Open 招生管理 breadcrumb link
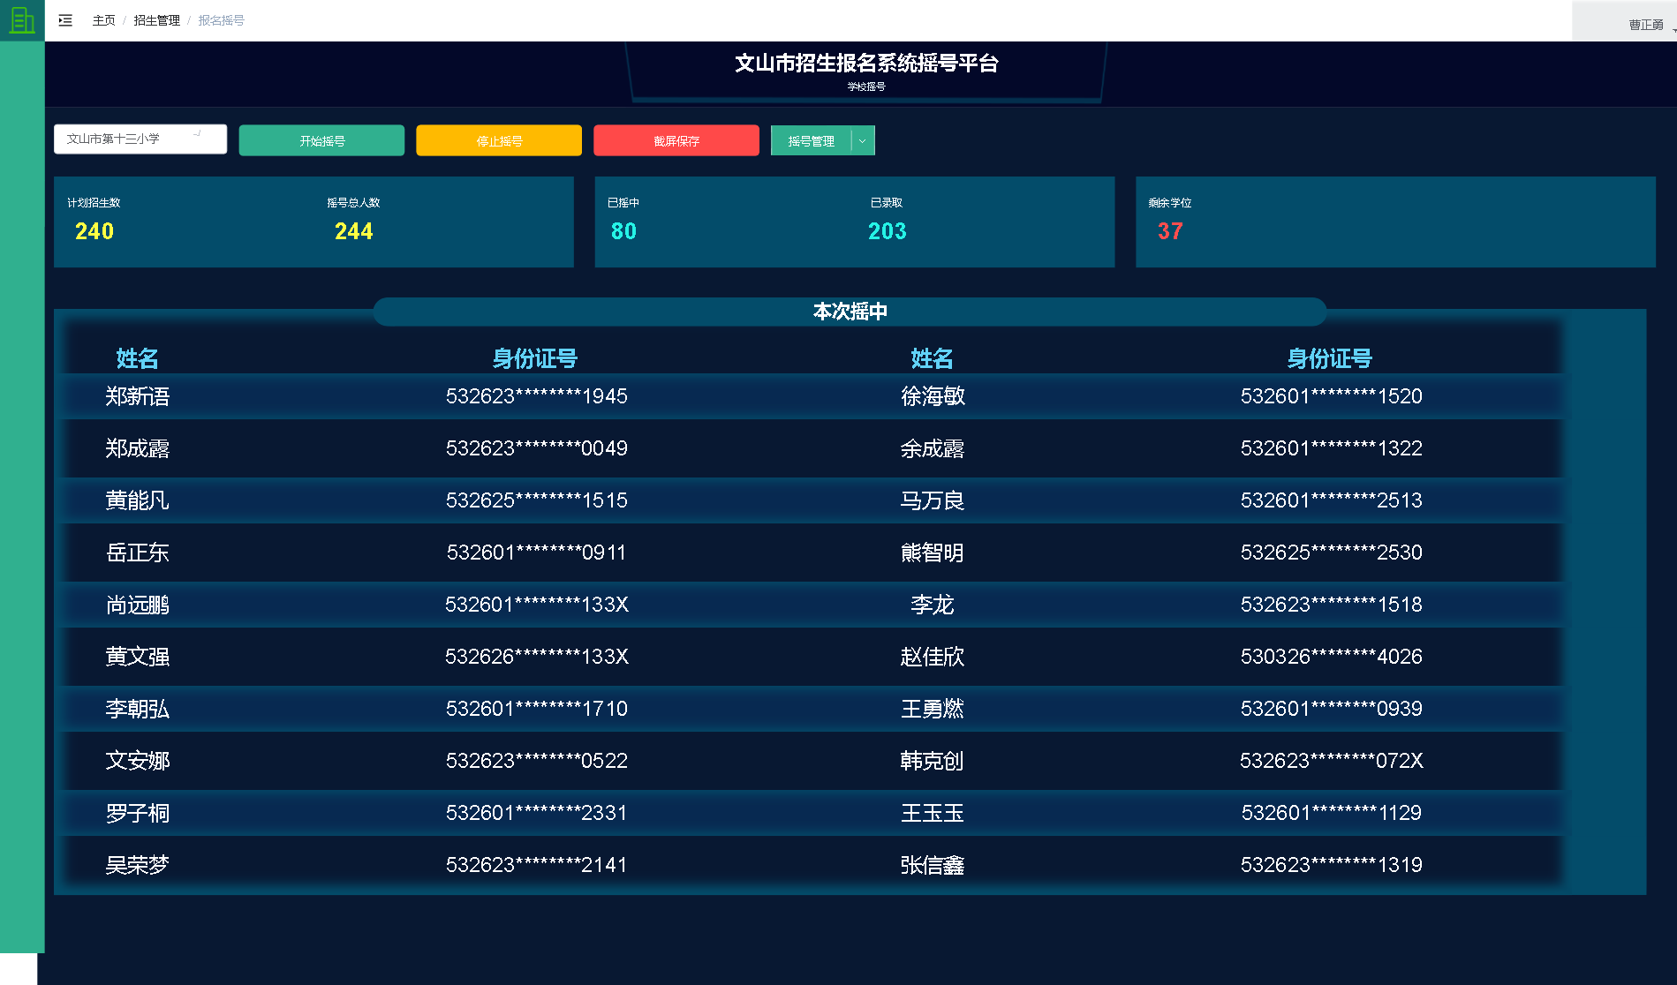The image size is (1677, 985). click(156, 20)
